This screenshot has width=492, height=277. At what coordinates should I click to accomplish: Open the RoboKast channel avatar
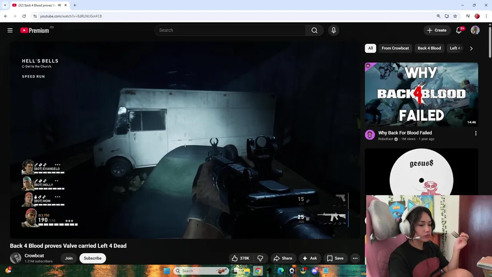tap(370, 135)
